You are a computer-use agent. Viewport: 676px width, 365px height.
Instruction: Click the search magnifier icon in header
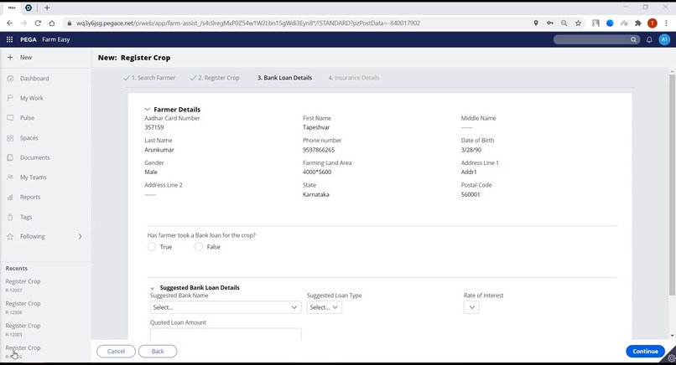tap(633, 39)
